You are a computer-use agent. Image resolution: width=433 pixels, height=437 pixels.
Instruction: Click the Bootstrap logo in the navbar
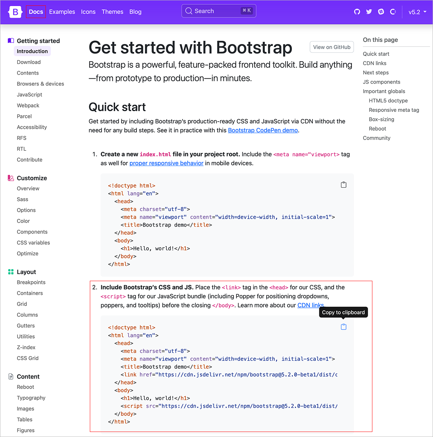coord(15,12)
